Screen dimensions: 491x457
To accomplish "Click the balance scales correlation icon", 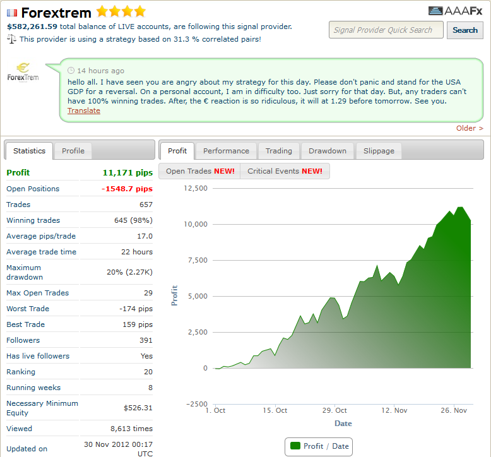I will tap(11, 39).
